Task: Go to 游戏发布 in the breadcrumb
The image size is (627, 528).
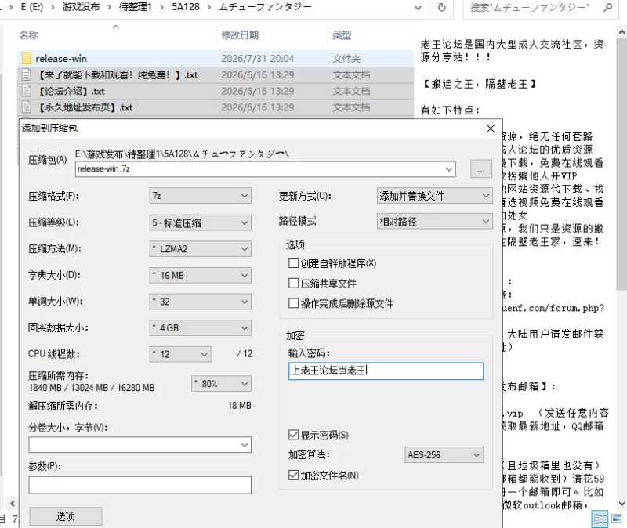Action: click(x=81, y=7)
